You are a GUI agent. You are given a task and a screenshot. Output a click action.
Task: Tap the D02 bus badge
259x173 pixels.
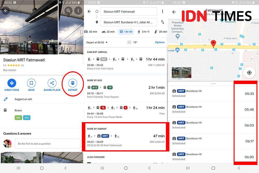(x=104, y=59)
